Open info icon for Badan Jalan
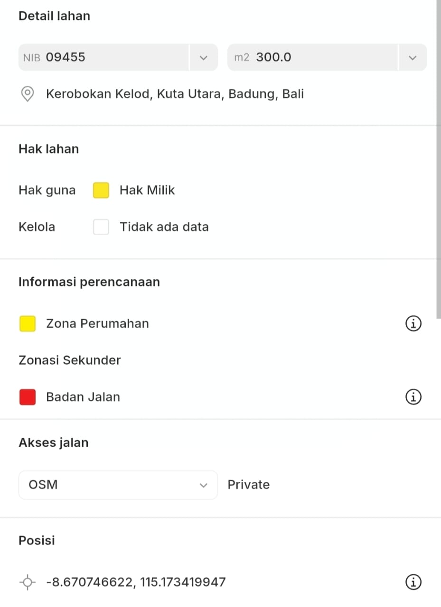Screen dimensions: 441x607 click(413, 397)
